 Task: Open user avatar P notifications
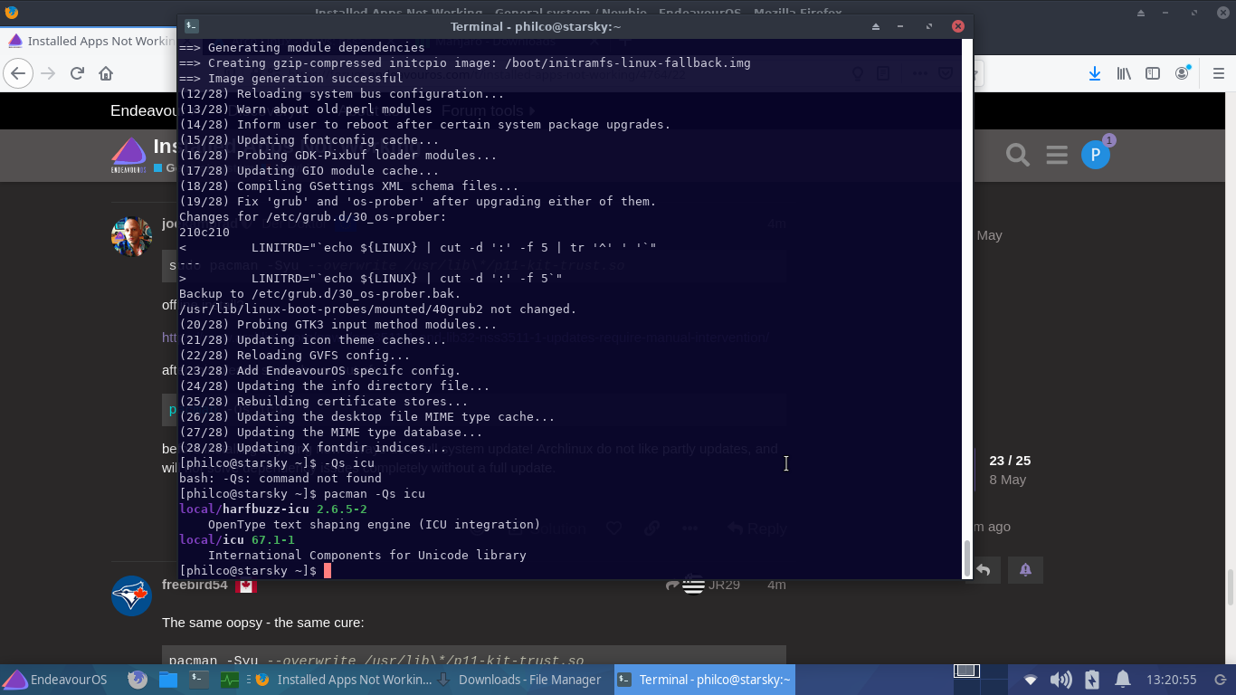pyautogui.click(x=1096, y=155)
